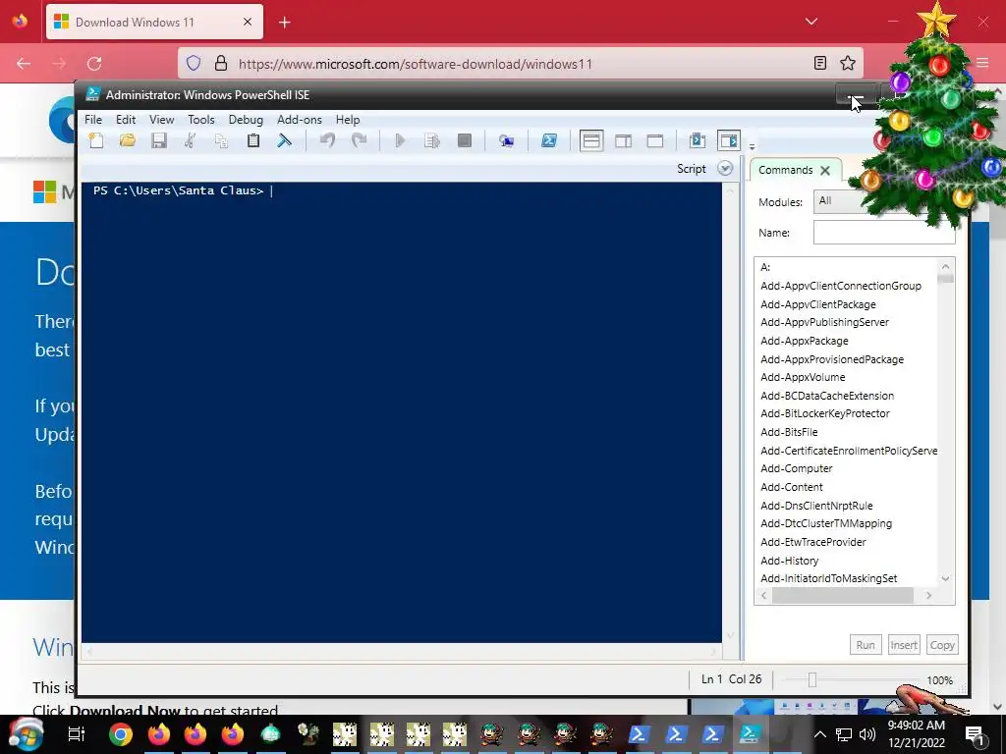Open the Add-ons menu
Viewport: 1006px width, 754px height.
tap(300, 119)
